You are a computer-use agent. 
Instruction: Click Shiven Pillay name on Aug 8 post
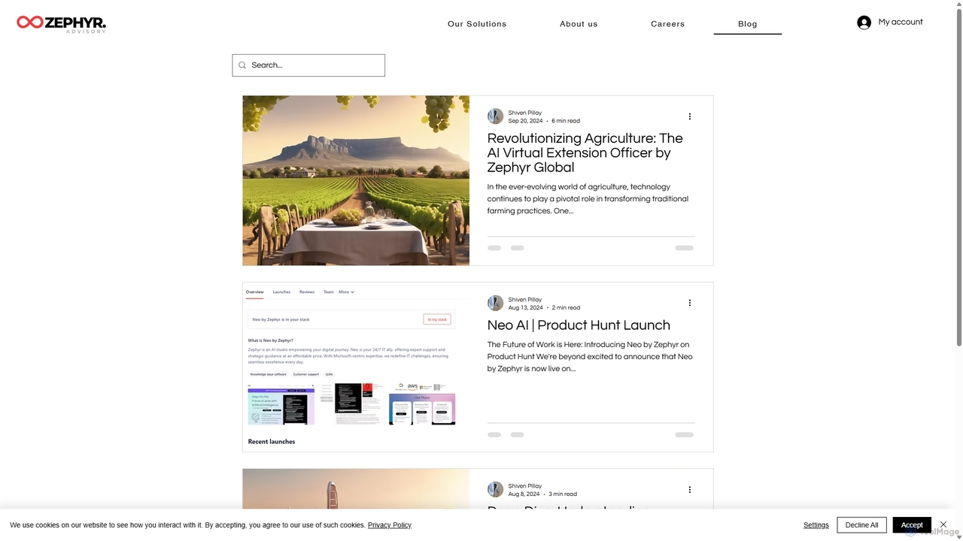coord(525,486)
